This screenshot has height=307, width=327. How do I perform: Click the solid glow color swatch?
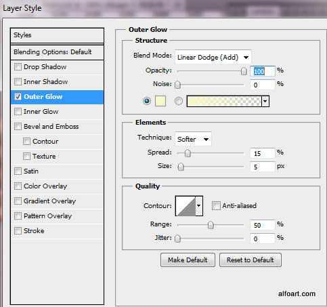click(160, 101)
